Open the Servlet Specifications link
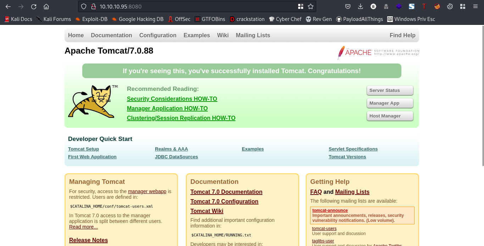Image resolution: width=484 pixels, height=246 pixels. [353, 149]
